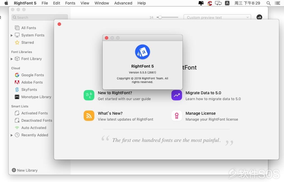This screenshot has width=284, height=182.
Task: Click 'Version 5.5.5 (2661)' text
Action: pos(142,72)
